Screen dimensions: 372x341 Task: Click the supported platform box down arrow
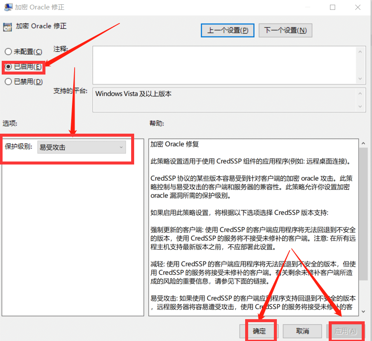pos(360,107)
